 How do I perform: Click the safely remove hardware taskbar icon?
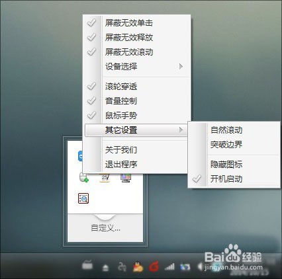(x=106, y=268)
